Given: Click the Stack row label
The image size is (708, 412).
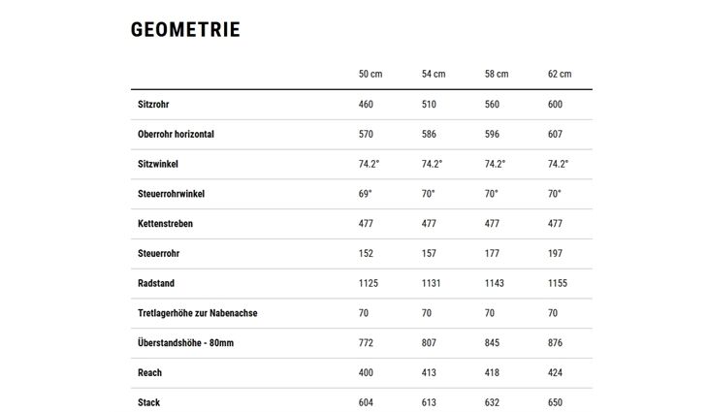Looking at the screenshot, I should pyautogui.click(x=148, y=402).
